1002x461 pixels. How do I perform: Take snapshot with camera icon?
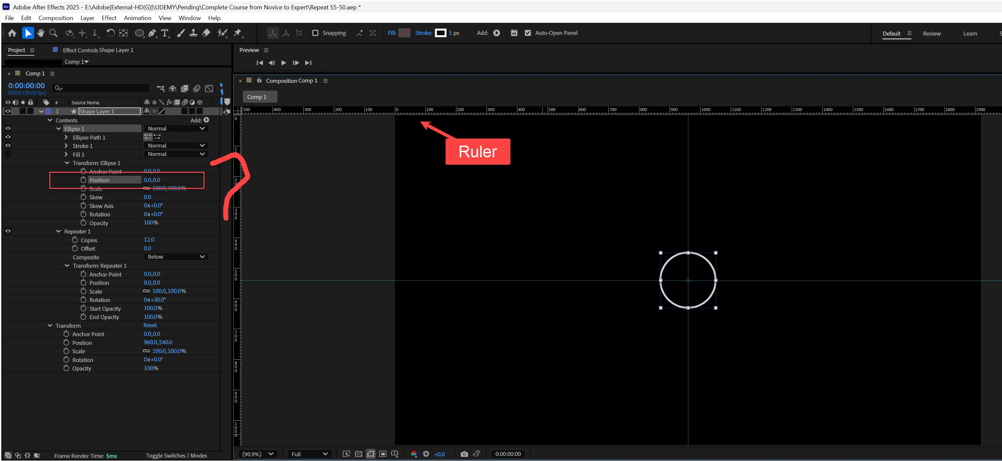click(x=464, y=454)
